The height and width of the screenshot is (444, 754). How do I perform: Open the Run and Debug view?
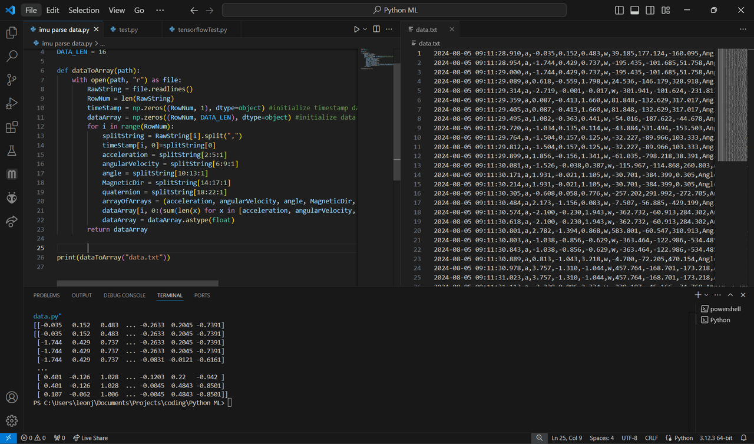point(11,104)
